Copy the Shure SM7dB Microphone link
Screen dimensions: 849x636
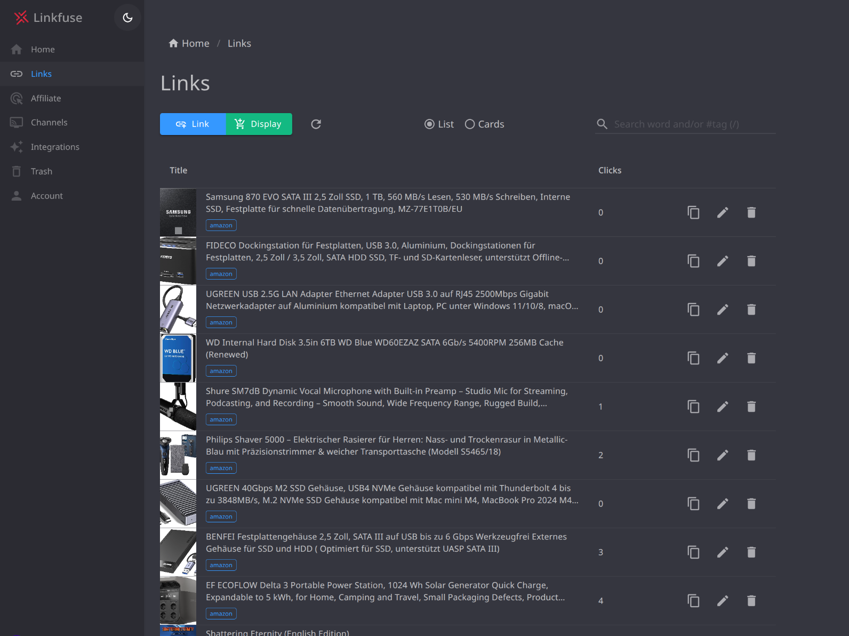tap(693, 407)
